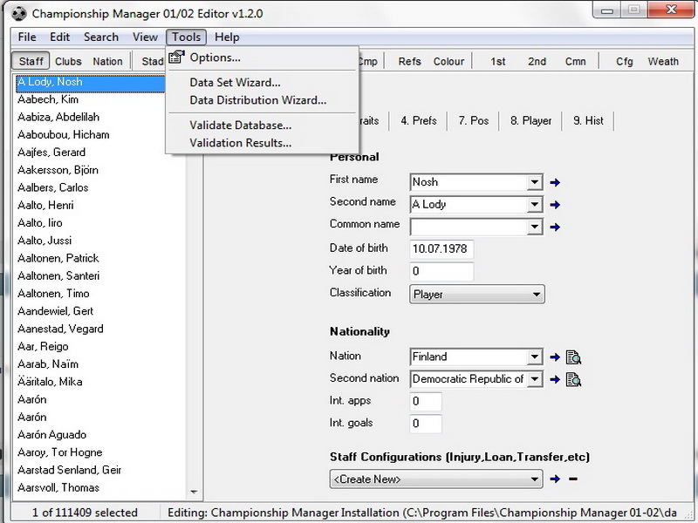Switch to the Clubs toolbar tab
This screenshot has width=698, height=523.
click(68, 61)
